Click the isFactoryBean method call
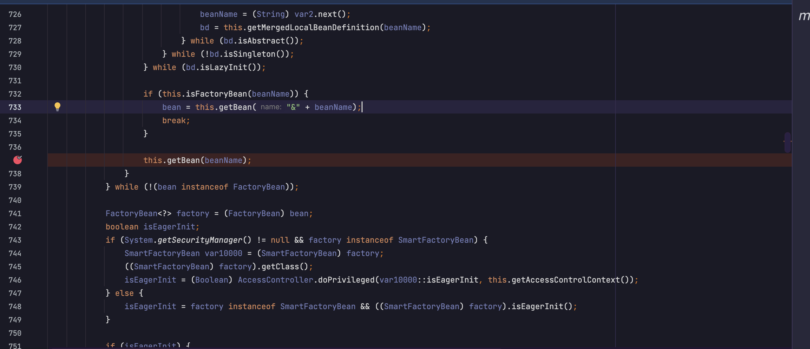Screen dimensions: 810x349 pyautogui.click(x=216, y=94)
